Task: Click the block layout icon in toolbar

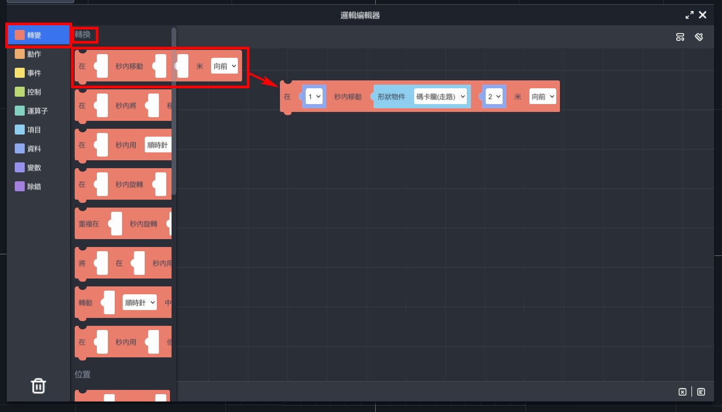Action: click(680, 37)
